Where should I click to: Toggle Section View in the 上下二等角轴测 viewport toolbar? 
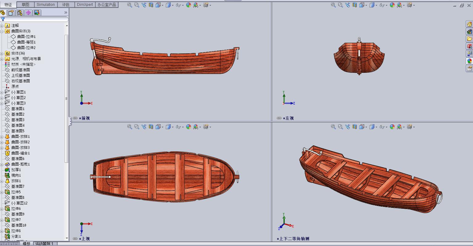pyautogui.click(x=355, y=127)
